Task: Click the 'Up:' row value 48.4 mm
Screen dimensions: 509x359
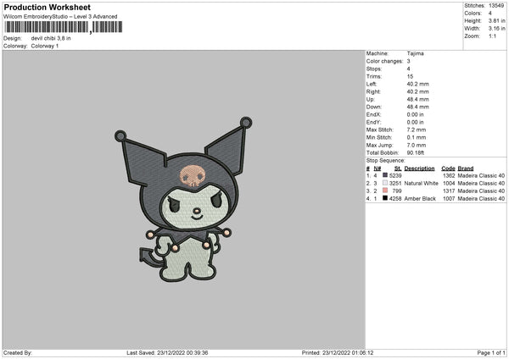Action: (x=417, y=99)
